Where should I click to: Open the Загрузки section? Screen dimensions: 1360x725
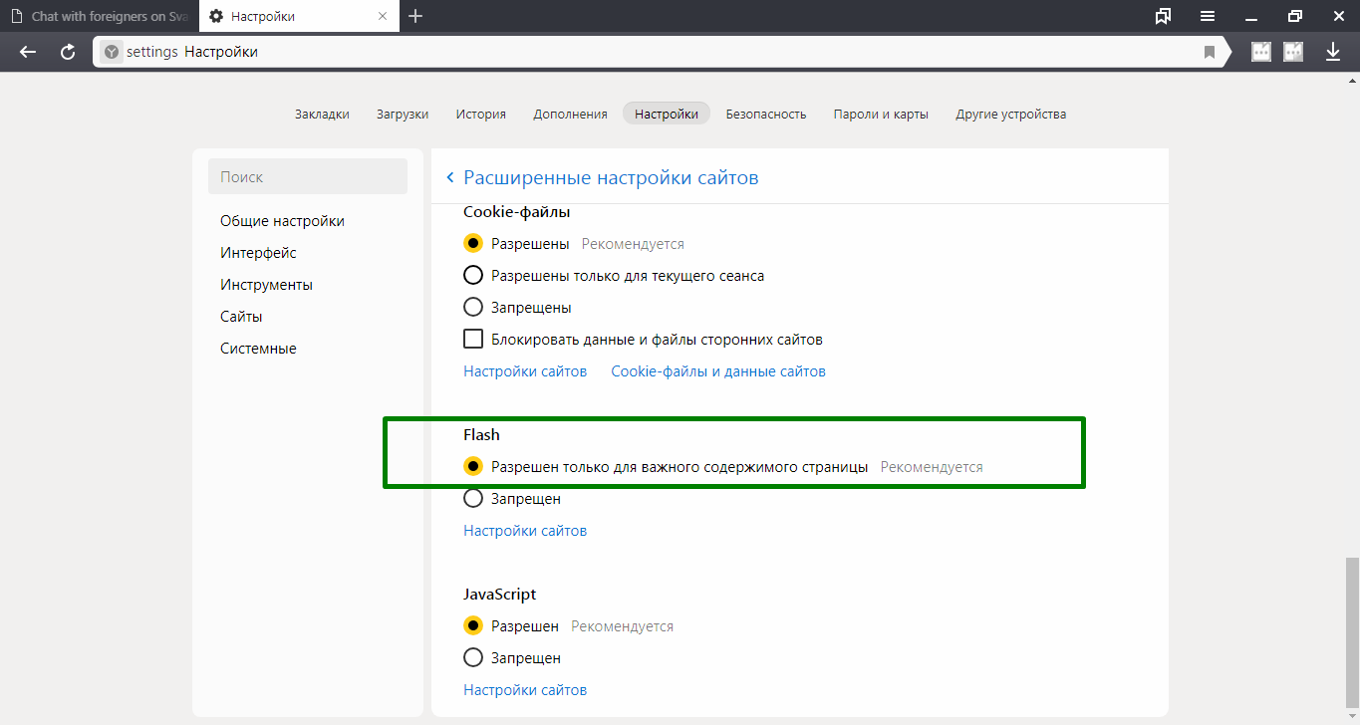[403, 114]
